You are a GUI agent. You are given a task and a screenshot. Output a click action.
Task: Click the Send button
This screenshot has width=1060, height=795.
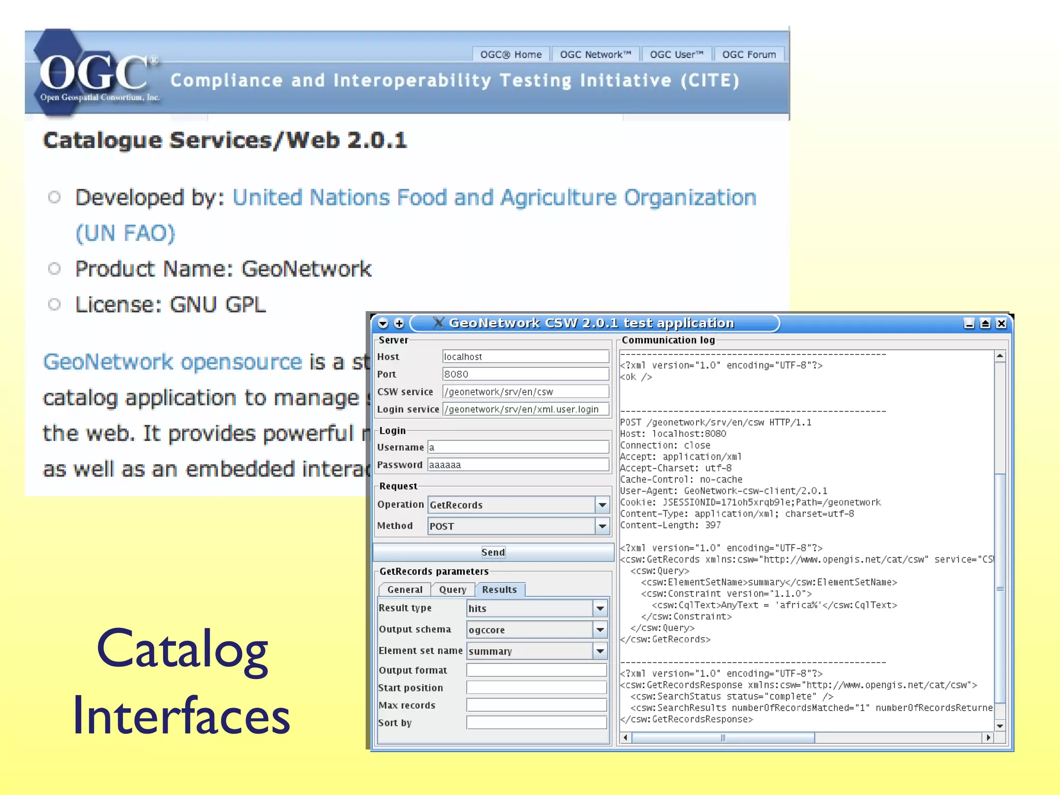point(493,552)
